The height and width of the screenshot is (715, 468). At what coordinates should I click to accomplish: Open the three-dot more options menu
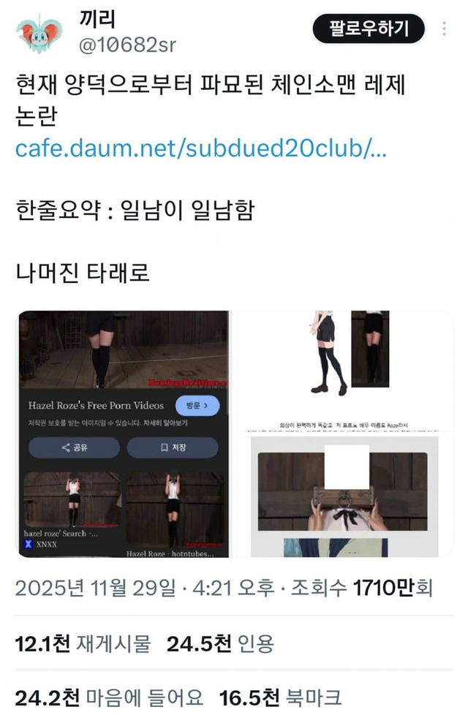[x=445, y=29]
